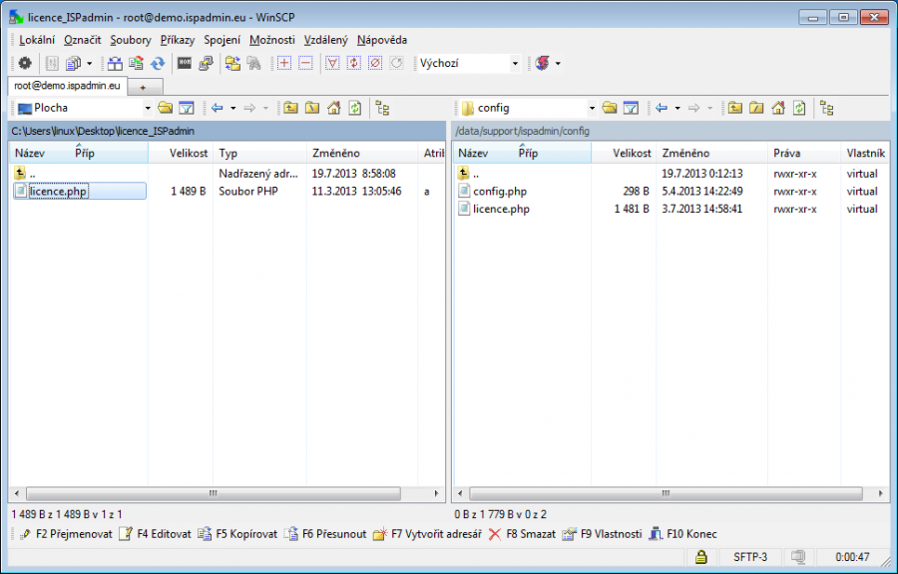Viewport: 898px width, 574px height.
Task: Open the terminal console icon
Action: pyautogui.click(x=185, y=63)
